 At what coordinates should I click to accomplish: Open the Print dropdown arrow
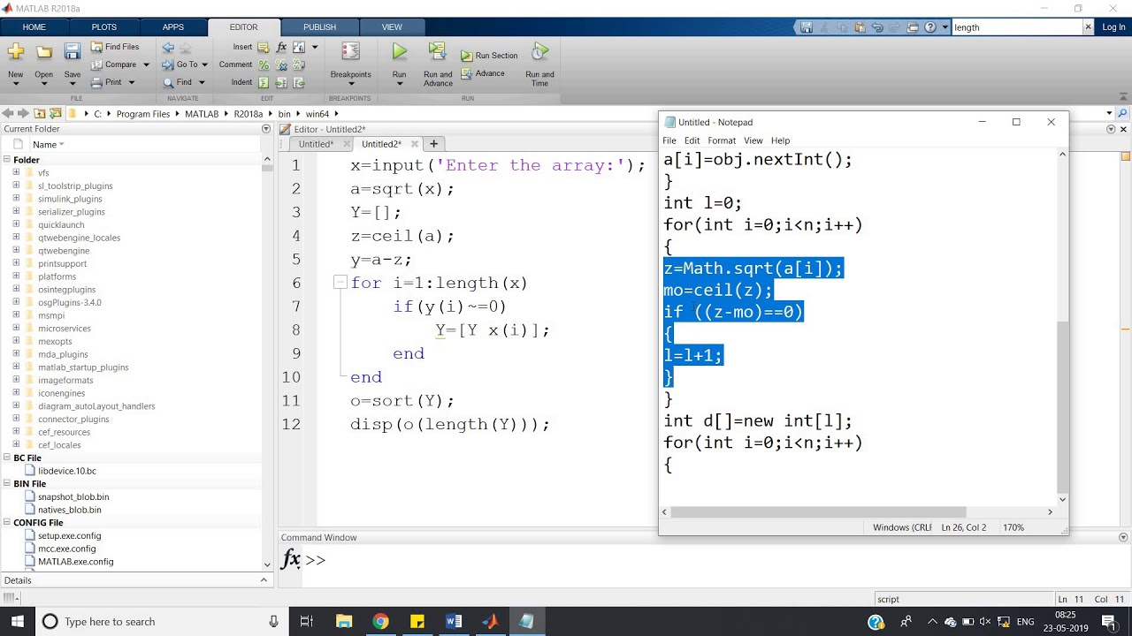132,82
